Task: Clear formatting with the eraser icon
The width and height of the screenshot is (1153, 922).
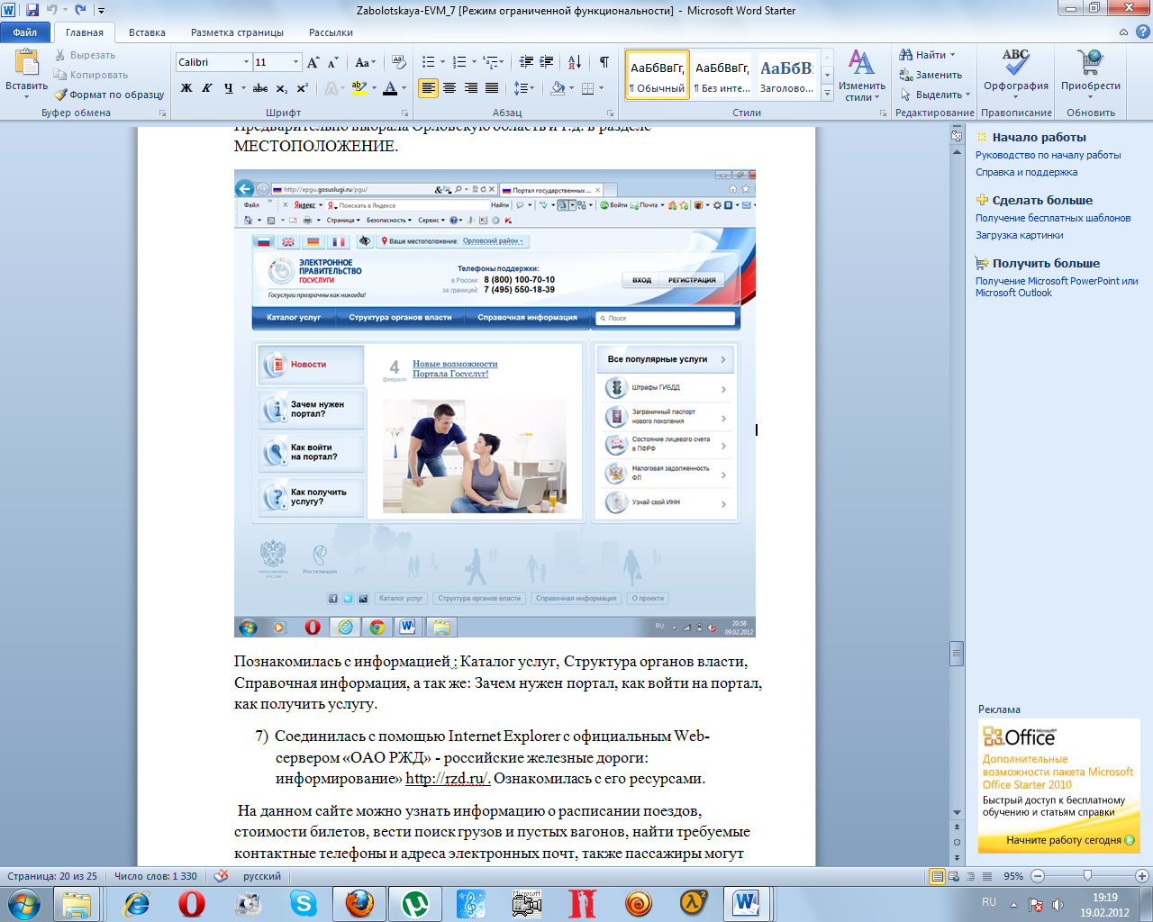Action: tap(399, 62)
